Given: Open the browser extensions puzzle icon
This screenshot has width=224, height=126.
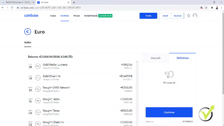Looking at the screenshot, I should click(x=212, y=8).
